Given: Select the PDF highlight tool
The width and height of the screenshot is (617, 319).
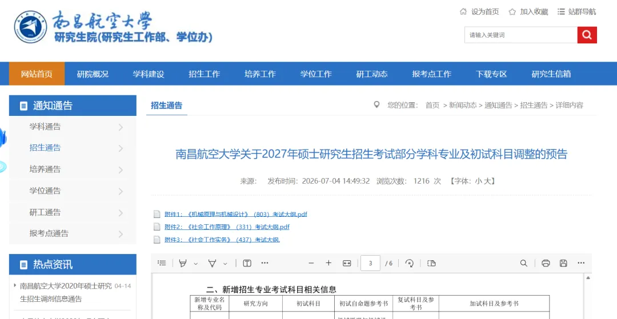Looking at the screenshot, I should point(183,263).
